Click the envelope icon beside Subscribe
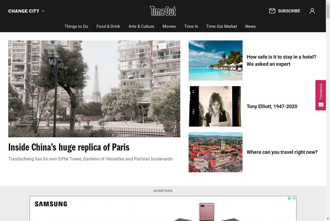The height and width of the screenshot is (221, 330). [x=272, y=11]
